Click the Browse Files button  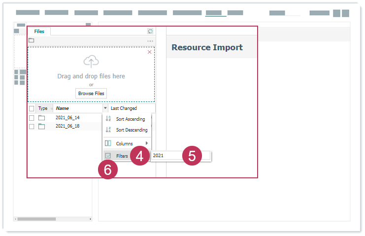click(91, 93)
